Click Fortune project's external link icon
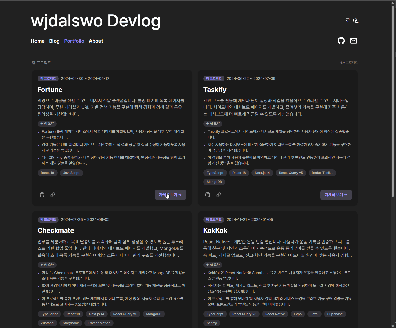Viewport: 396px width, 328px height. 53,195
